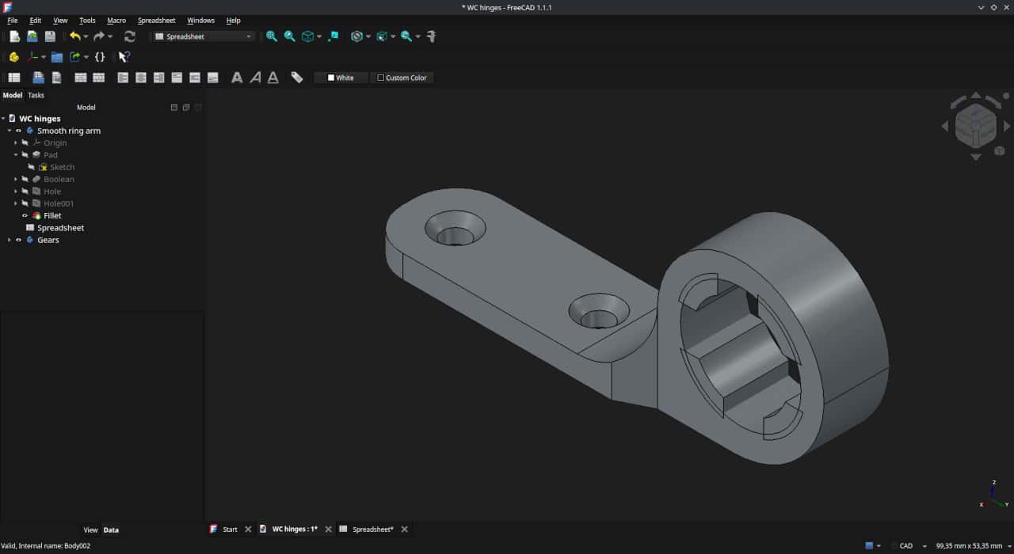
Task: Apply bold text style to cells
Action: tap(237, 78)
